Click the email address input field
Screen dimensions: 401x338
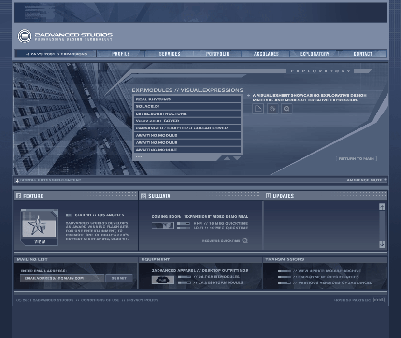62,278
